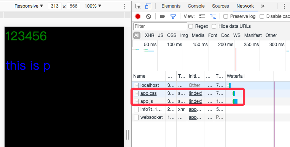Select the Network tab
Image resolution: width=290 pixels, height=147 pixels.
pos(245,6)
